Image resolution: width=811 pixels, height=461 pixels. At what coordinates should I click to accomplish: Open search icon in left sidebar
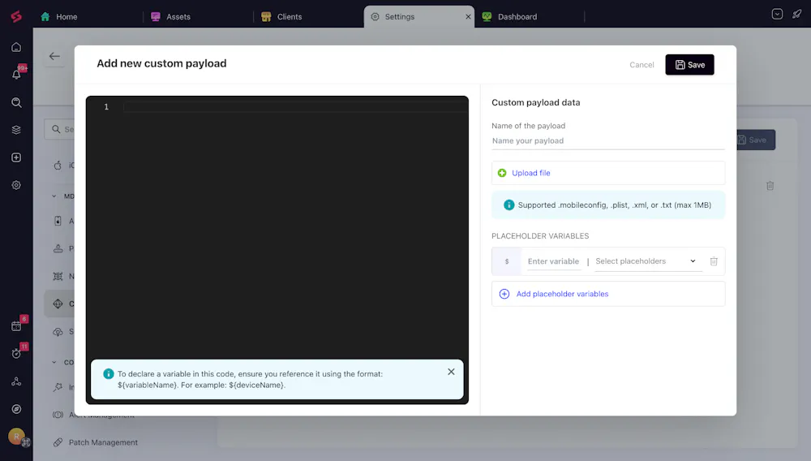click(x=16, y=102)
